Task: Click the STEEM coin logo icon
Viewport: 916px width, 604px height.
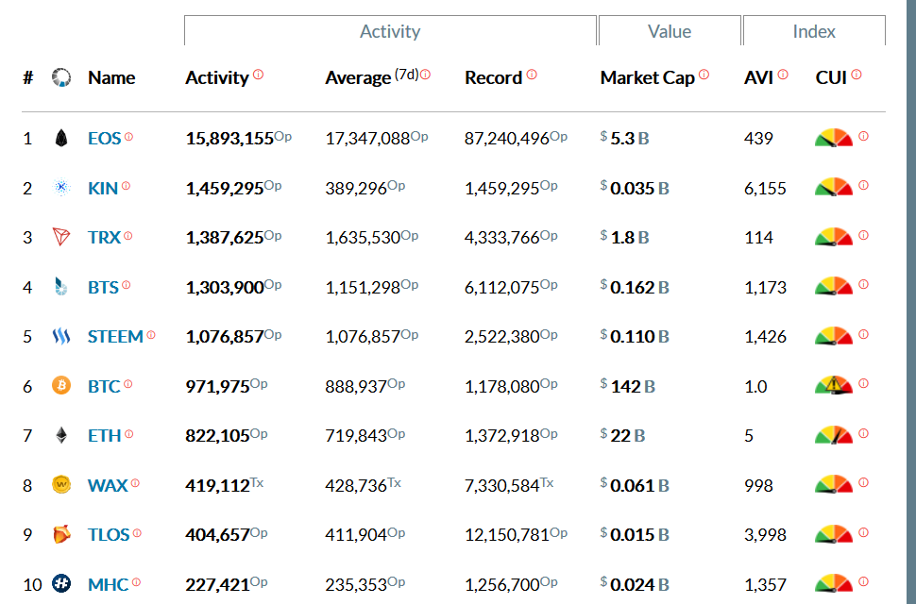Action: pyautogui.click(x=61, y=336)
